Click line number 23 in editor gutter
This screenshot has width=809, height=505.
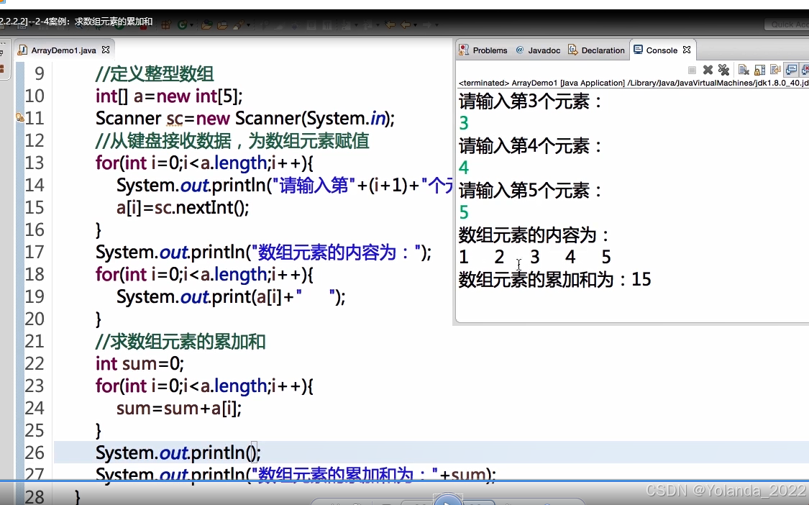point(35,386)
